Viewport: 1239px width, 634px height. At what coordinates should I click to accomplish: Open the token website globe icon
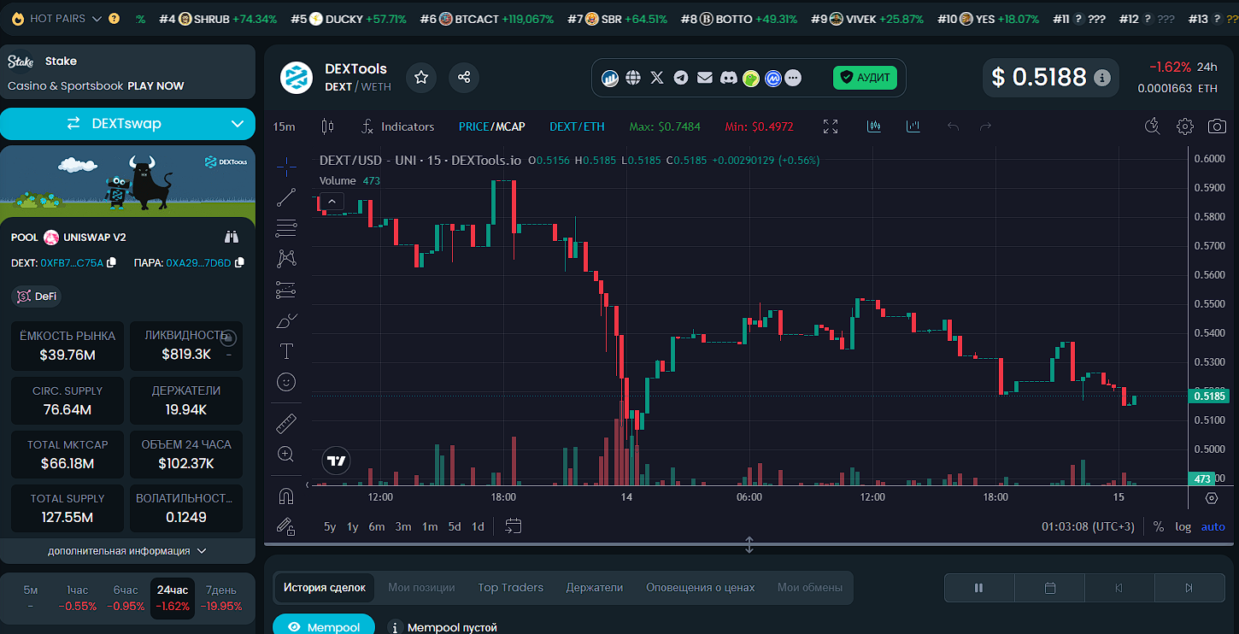[x=633, y=78]
